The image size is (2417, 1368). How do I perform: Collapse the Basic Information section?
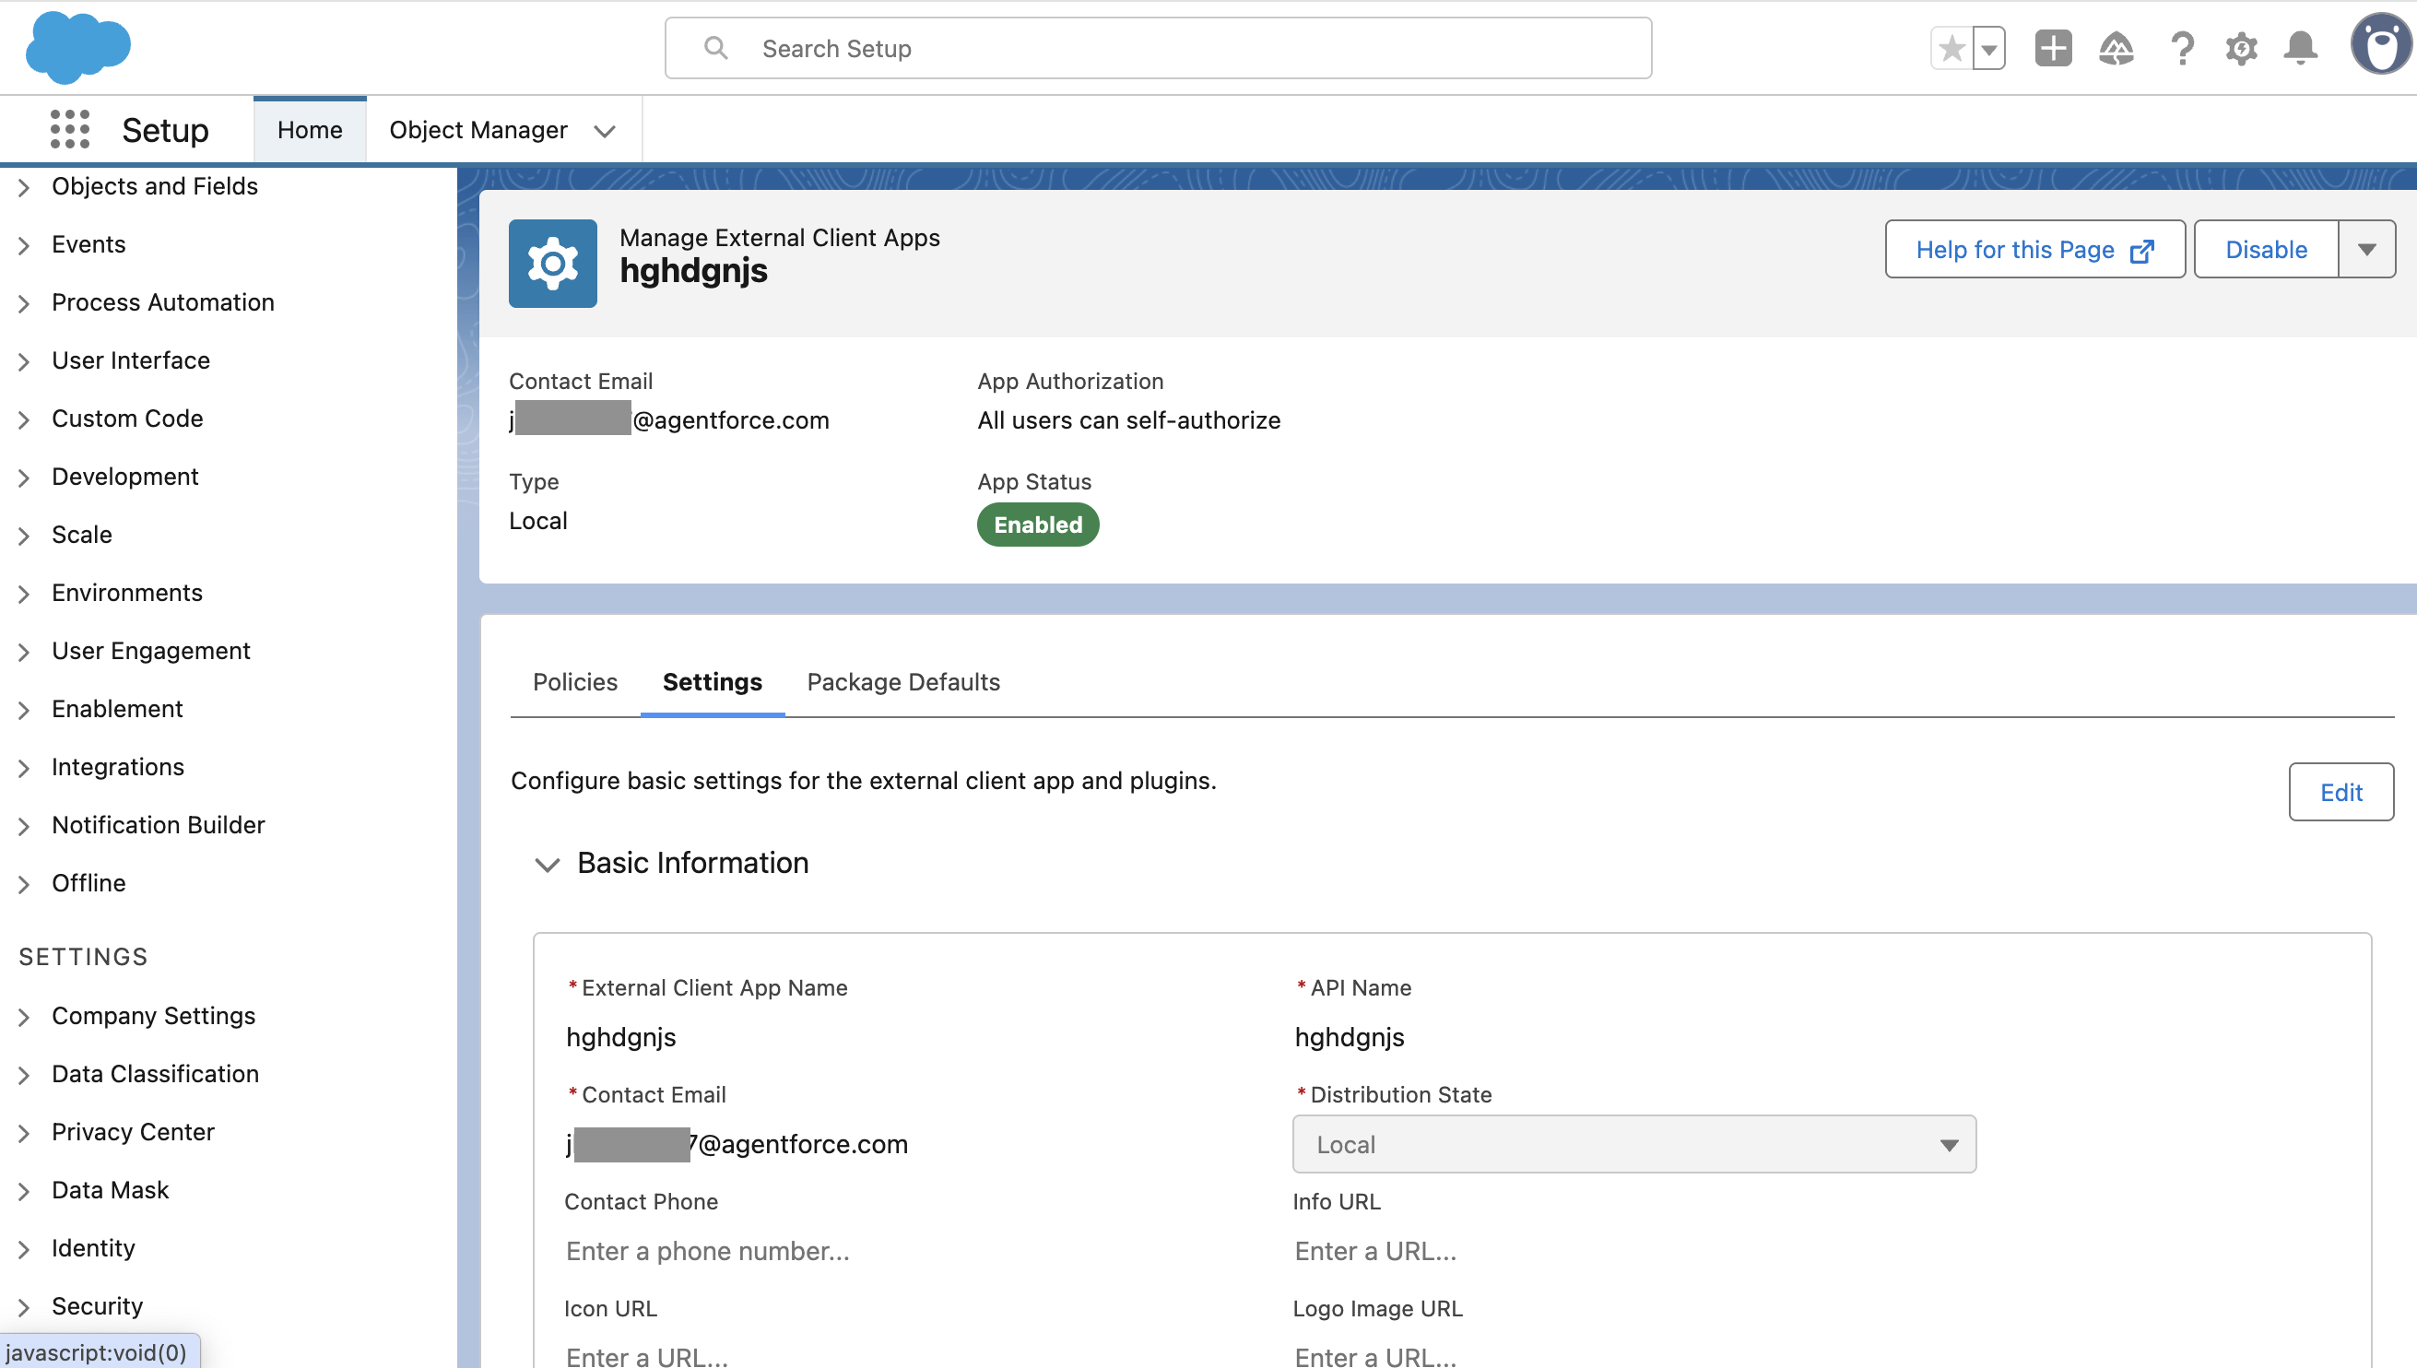[x=547, y=864]
